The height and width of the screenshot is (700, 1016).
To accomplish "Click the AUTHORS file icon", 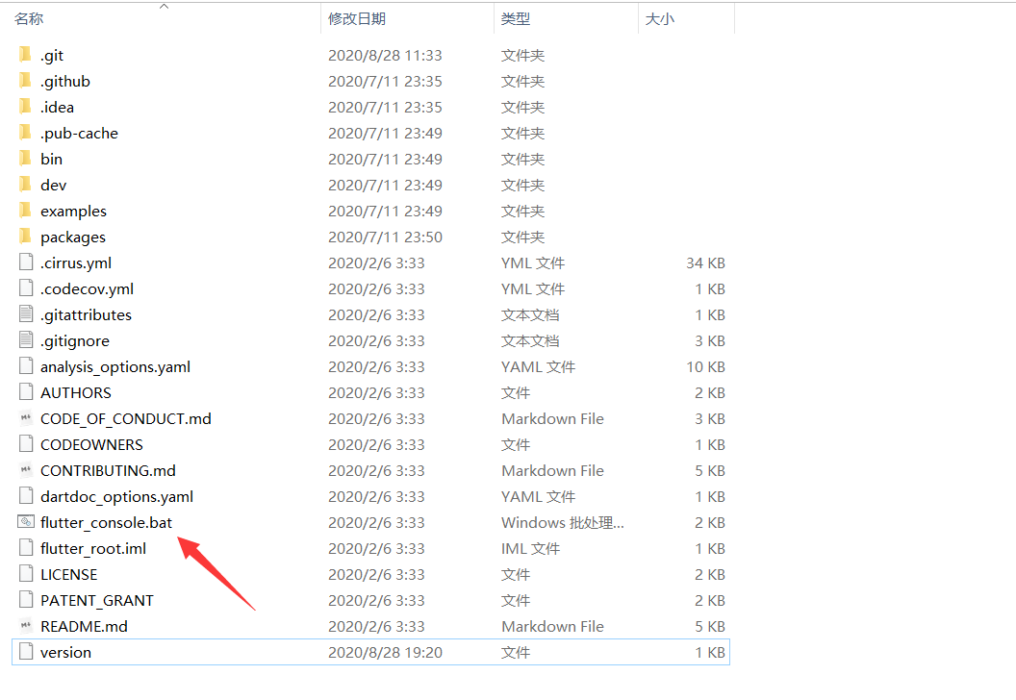I will pos(26,391).
